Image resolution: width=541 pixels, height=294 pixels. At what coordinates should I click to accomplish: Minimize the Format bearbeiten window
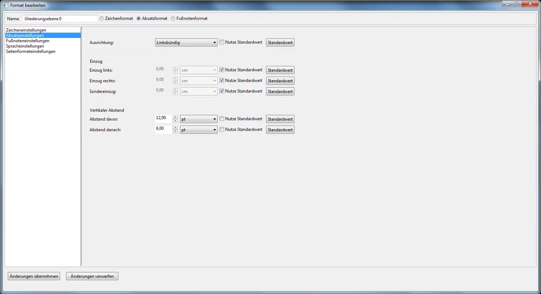[507, 4]
